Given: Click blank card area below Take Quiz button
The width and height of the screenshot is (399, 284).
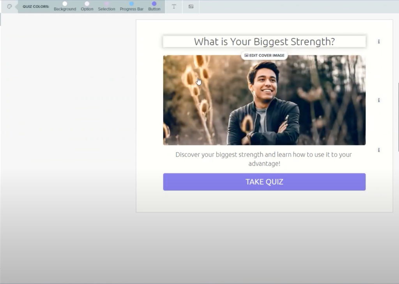Looking at the screenshot, I should pos(265,201).
